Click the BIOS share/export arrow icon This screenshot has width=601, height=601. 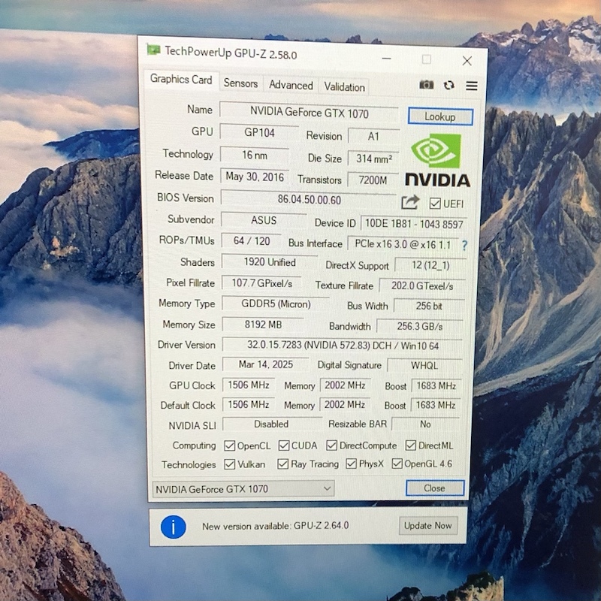click(410, 202)
